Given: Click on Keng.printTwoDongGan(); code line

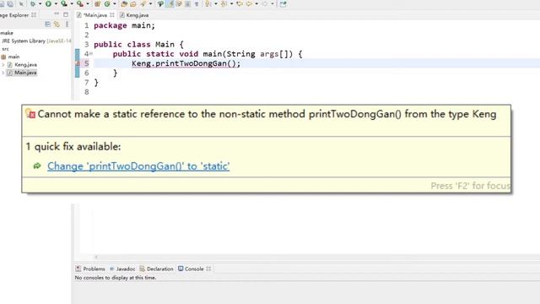Looking at the screenshot, I should coord(186,63).
